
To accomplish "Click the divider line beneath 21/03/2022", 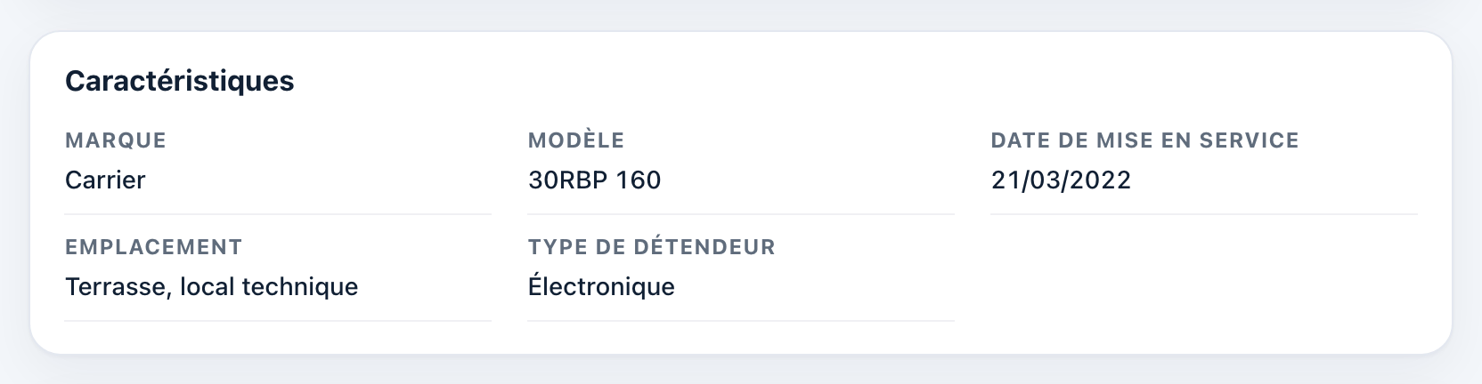I will [x=1204, y=214].
